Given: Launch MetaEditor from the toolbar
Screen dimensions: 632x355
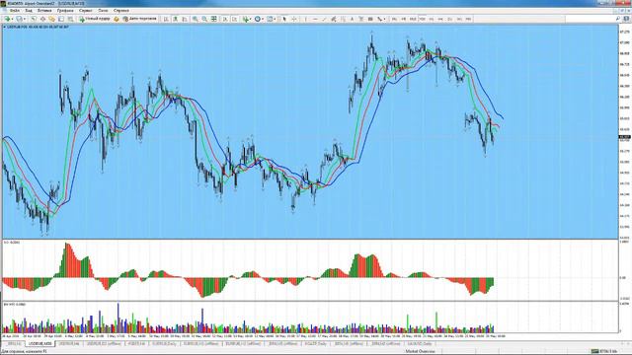Looking at the screenshot, I should click(x=117, y=19).
